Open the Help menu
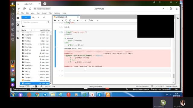This screenshot has height=108, width=193. [64, 13]
